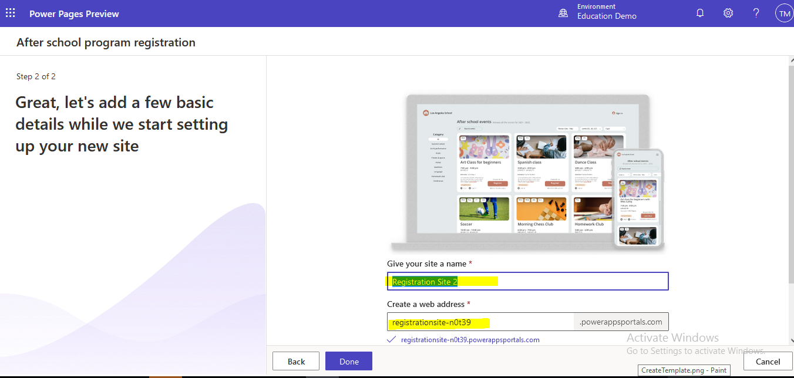
Task: Click the .powerappsportals.com domain box
Action: pos(621,321)
